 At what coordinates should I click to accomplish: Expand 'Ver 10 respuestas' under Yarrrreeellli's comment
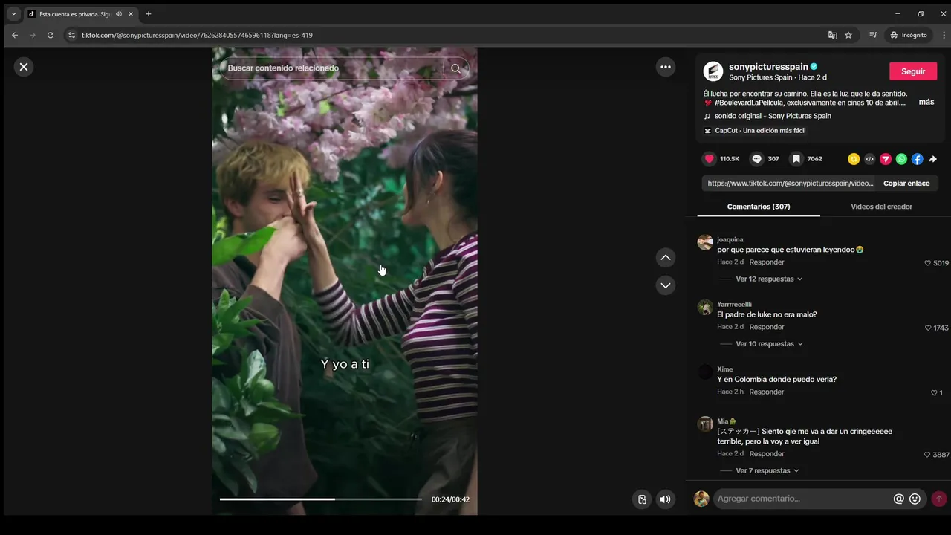click(769, 344)
